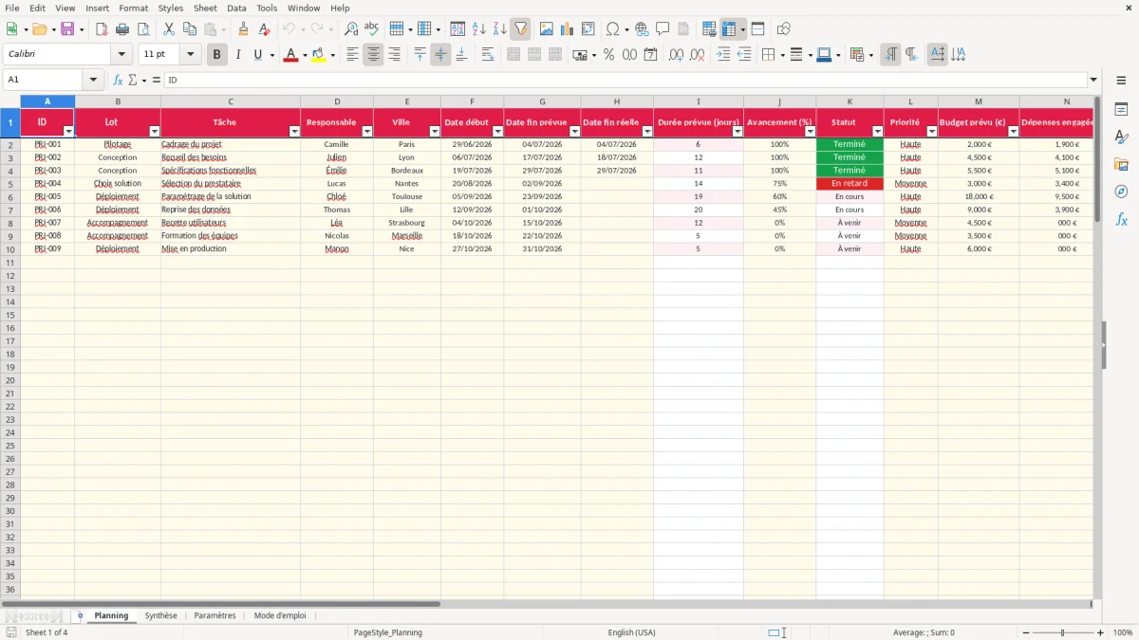Viewport: 1139px width, 640px height.
Task: Toggle AutoFilter button
Action: click(x=520, y=29)
